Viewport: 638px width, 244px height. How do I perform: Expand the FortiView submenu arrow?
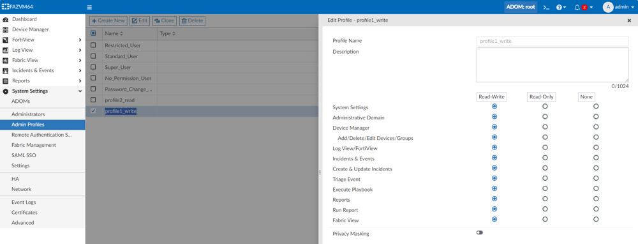pyautogui.click(x=80, y=40)
